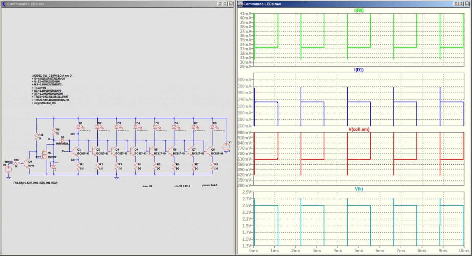Click the V(coll,em) trace label
472x256 pixels.
click(x=359, y=129)
